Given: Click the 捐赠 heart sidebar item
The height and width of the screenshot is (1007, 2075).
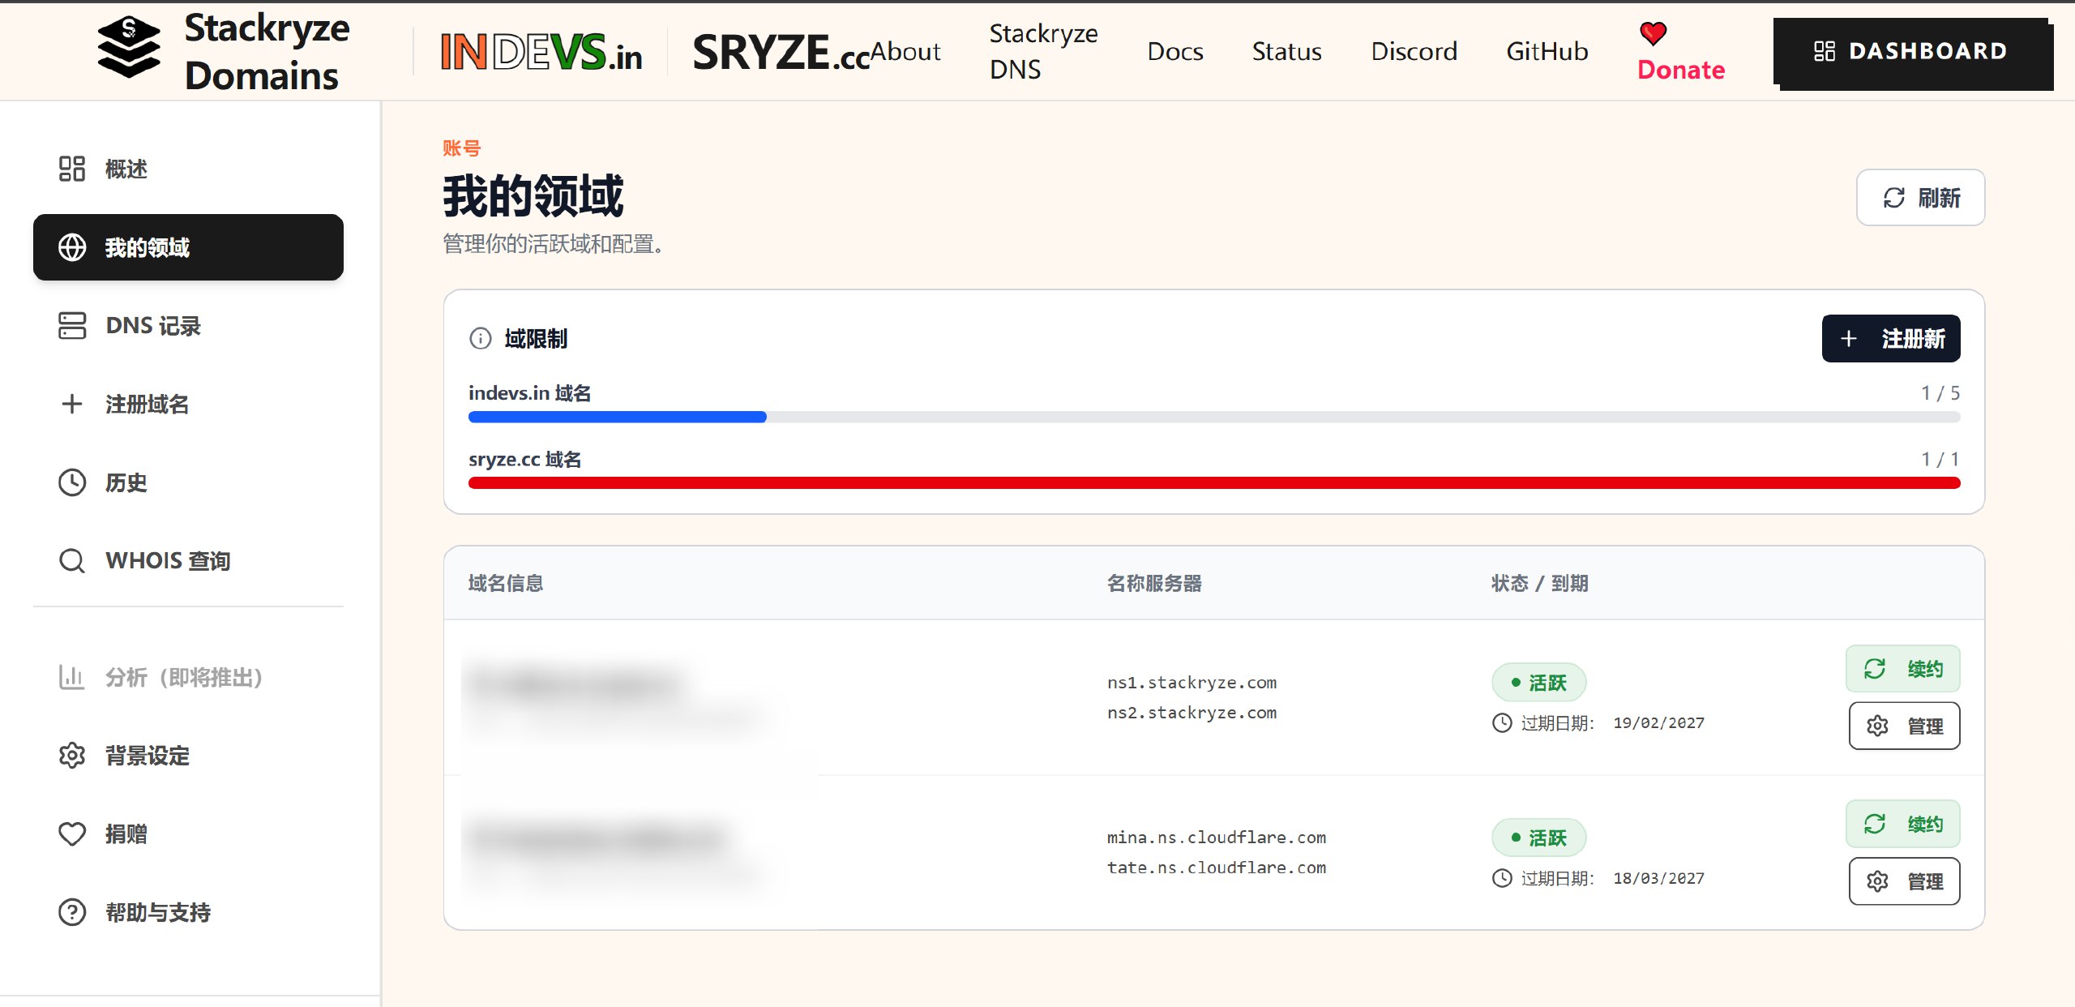Looking at the screenshot, I should [x=126, y=833].
